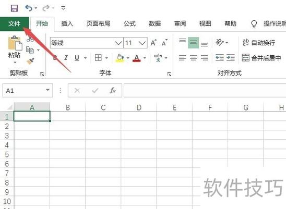The image size is (286, 209).
Task: Open the 插入 (Insert) tab
Action: click(x=67, y=23)
